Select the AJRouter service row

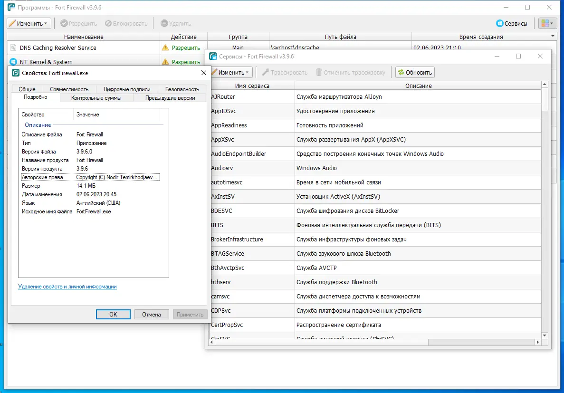375,97
